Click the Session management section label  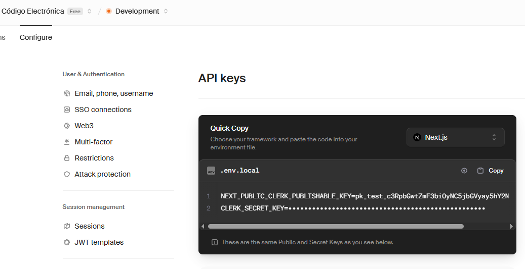point(94,207)
